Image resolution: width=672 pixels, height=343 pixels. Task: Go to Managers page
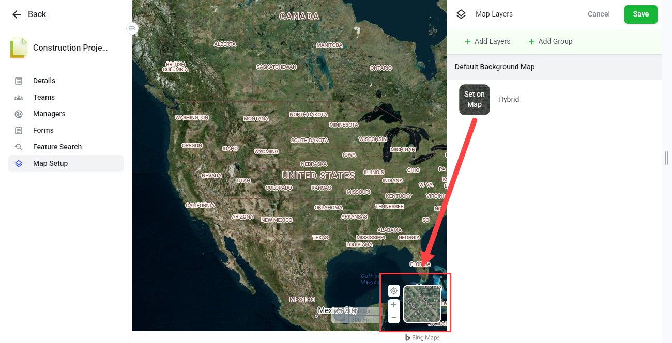(x=49, y=114)
